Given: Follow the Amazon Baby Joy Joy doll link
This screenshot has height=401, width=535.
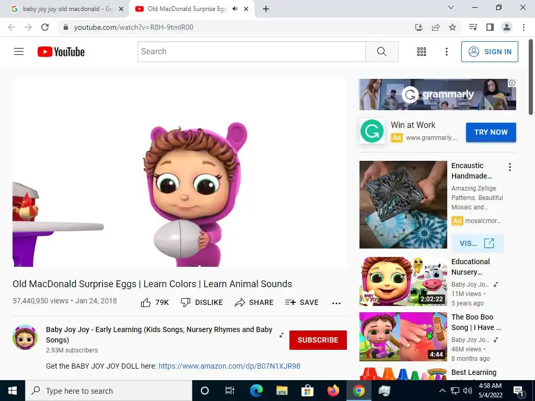Looking at the screenshot, I should click(x=229, y=366).
